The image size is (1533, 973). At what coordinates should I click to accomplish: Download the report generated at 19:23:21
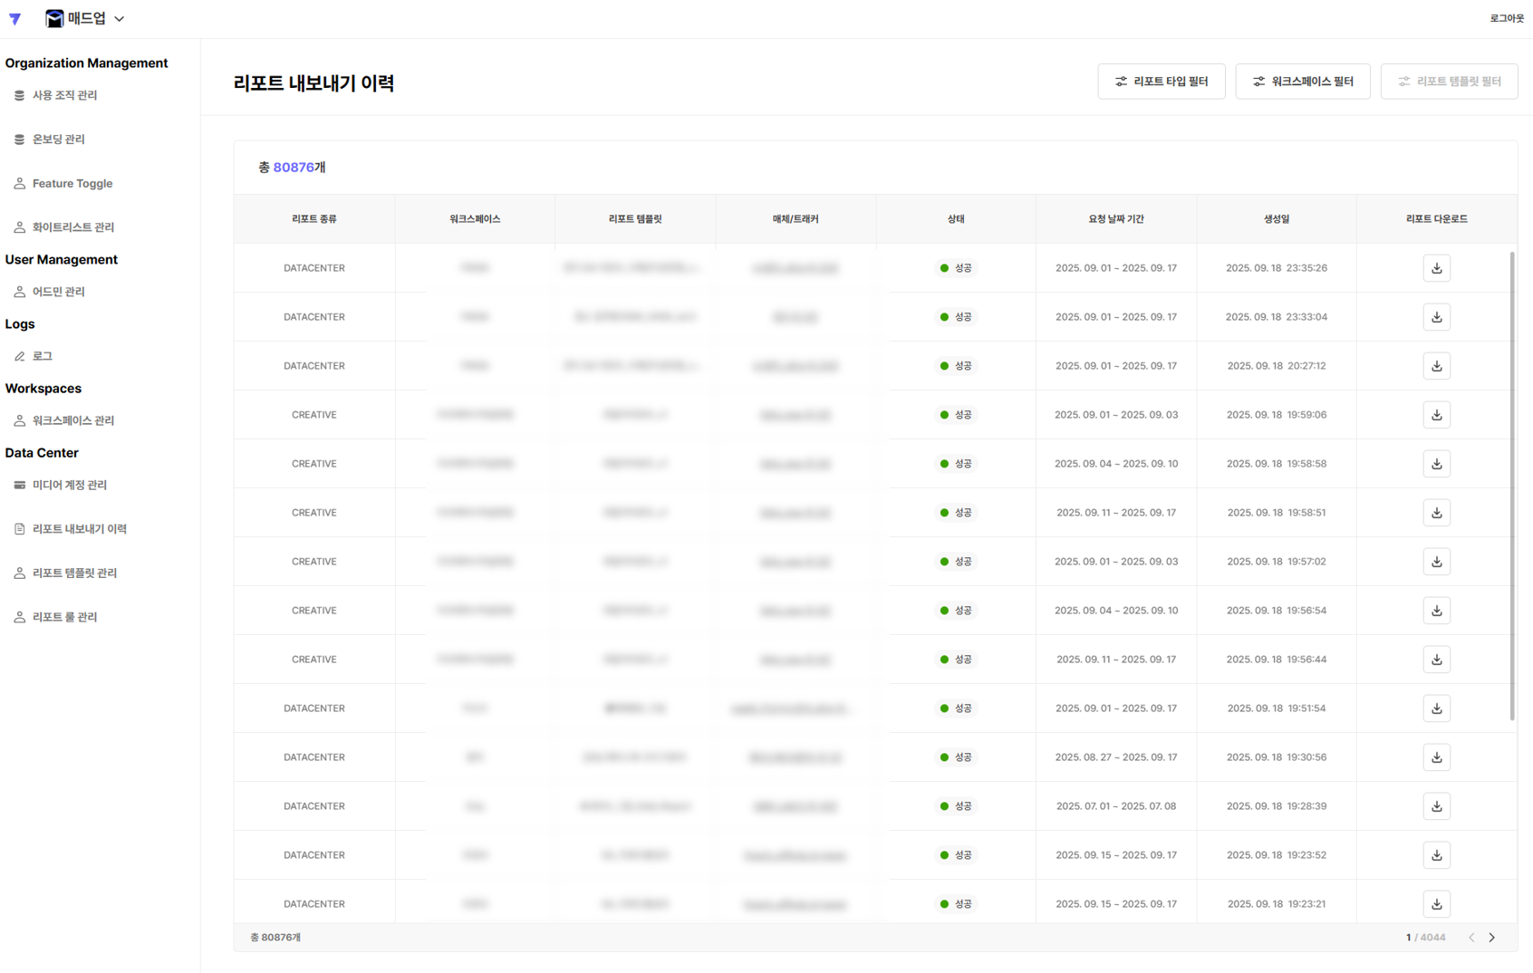pyautogui.click(x=1436, y=904)
